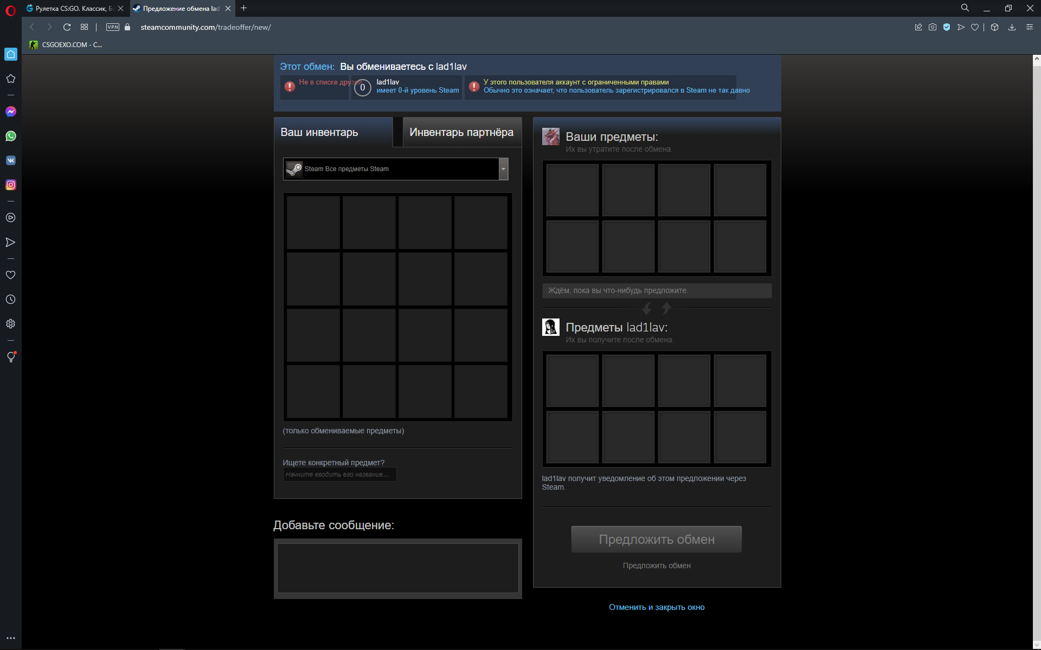The width and height of the screenshot is (1041, 650).
Task: Expand Steam inventory selection dropdown
Action: tap(503, 169)
